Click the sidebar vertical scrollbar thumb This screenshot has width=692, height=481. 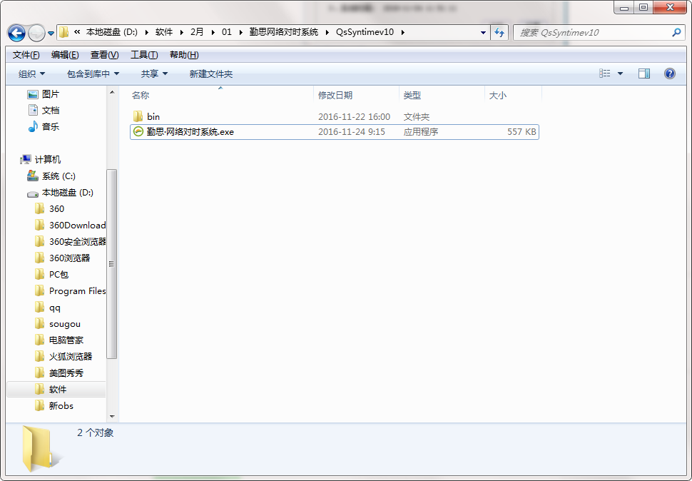pyautogui.click(x=112, y=263)
